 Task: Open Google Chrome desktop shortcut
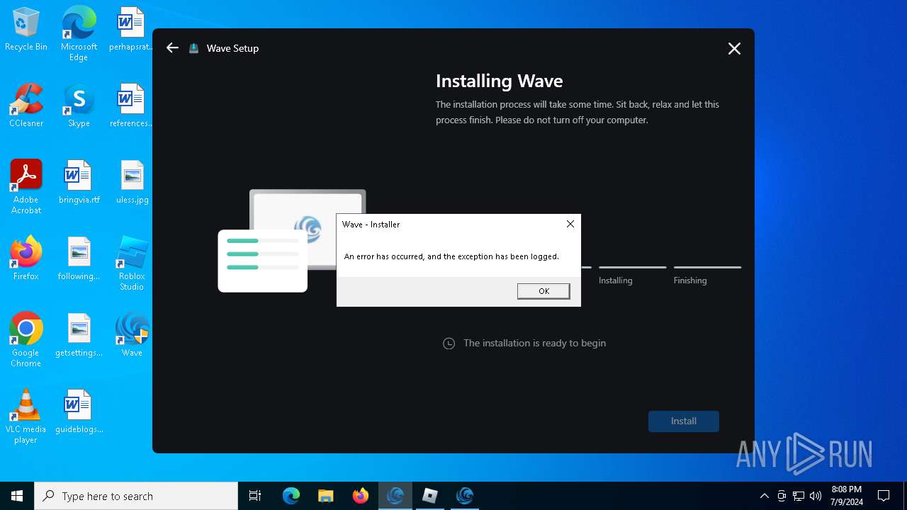26,340
